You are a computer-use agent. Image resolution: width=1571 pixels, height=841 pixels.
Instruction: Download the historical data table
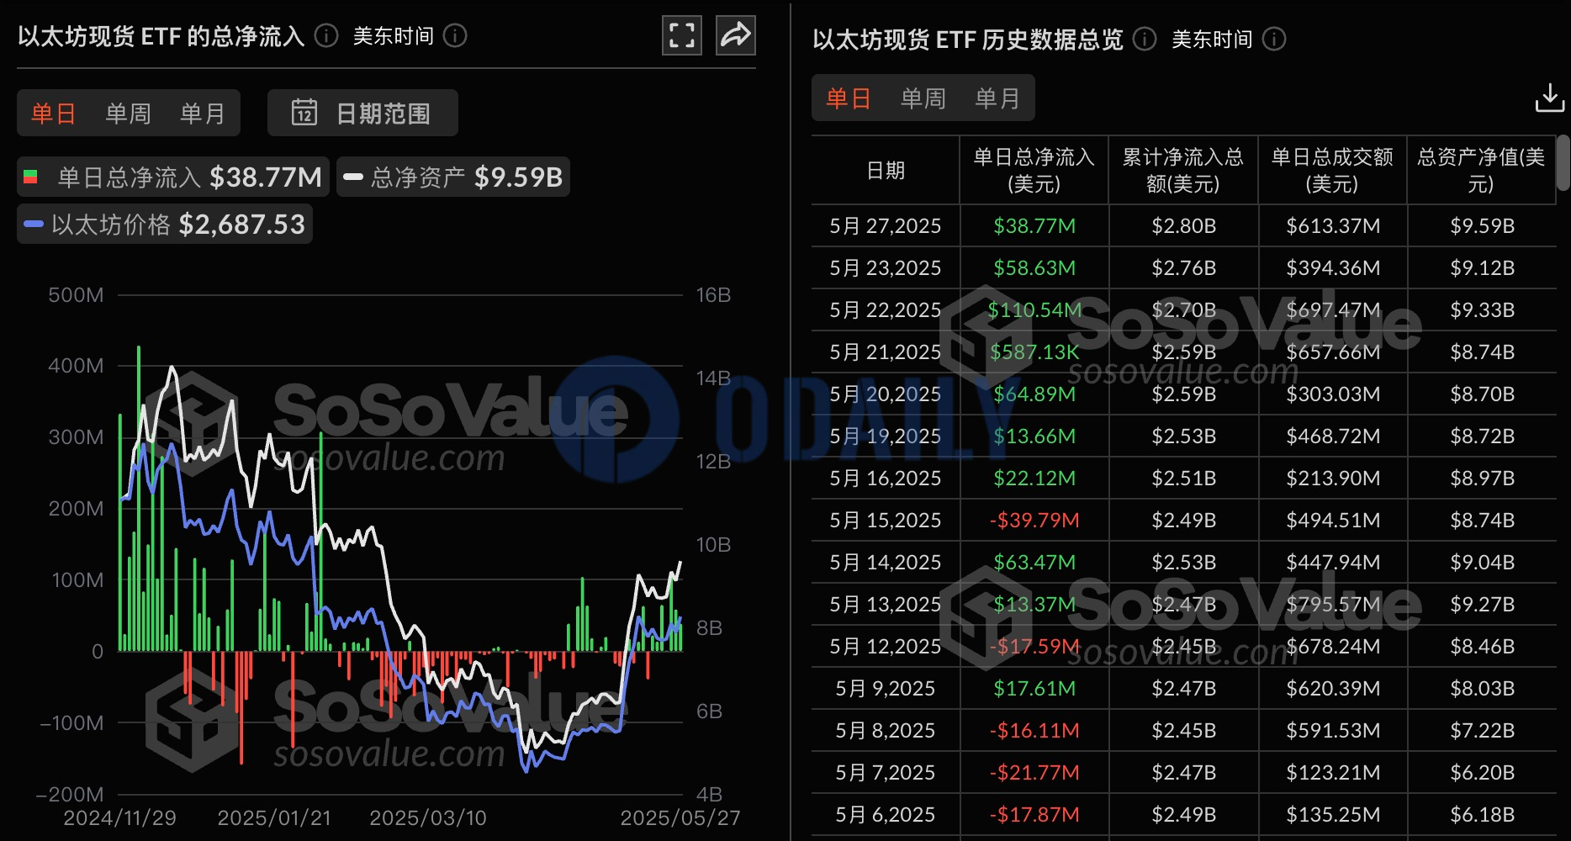click(x=1549, y=98)
